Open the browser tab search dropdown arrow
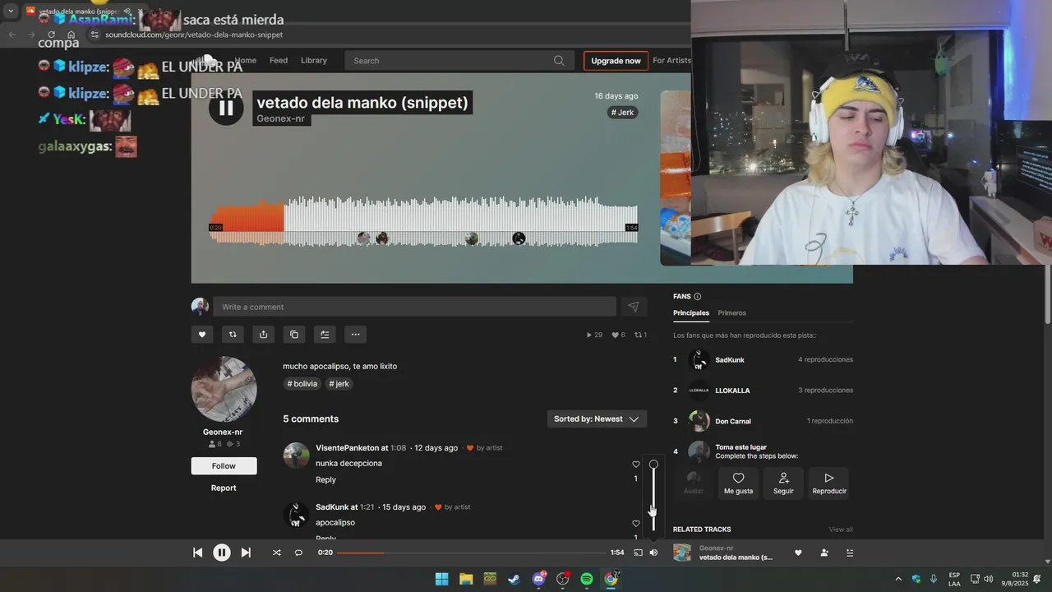This screenshot has width=1052, height=592. pyautogui.click(x=11, y=12)
